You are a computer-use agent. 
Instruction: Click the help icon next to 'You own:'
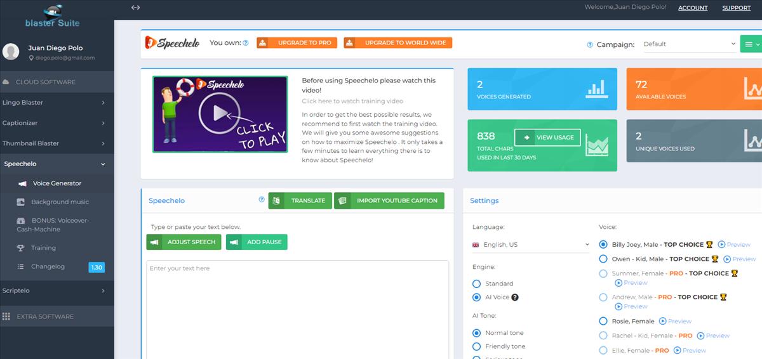(246, 43)
